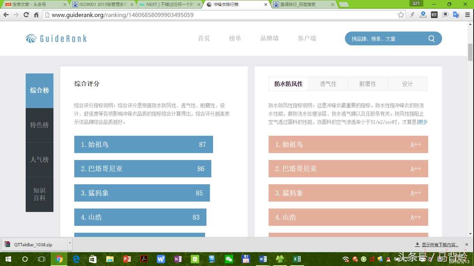Image resolution: width=474 pixels, height=266 pixels.
Task: Open Word from taskbar
Action: click(263, 259)
